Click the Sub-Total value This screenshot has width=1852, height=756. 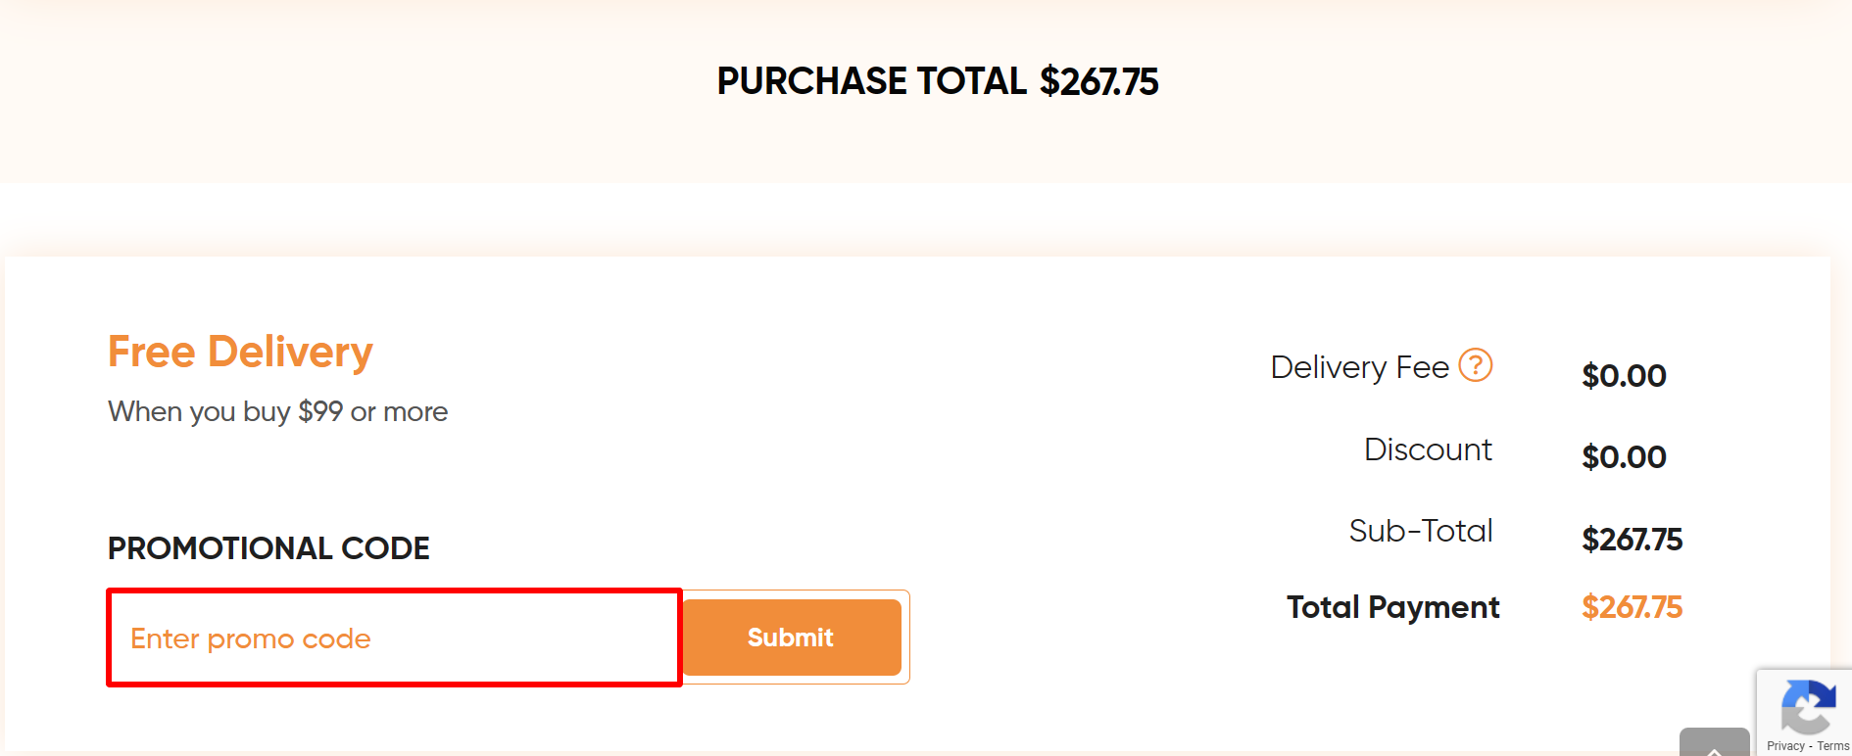point(1633,539)
